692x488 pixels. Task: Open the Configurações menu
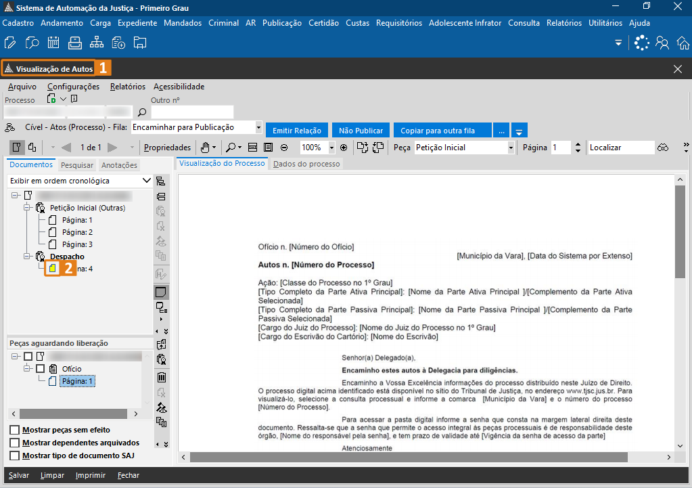click(73, 87)
